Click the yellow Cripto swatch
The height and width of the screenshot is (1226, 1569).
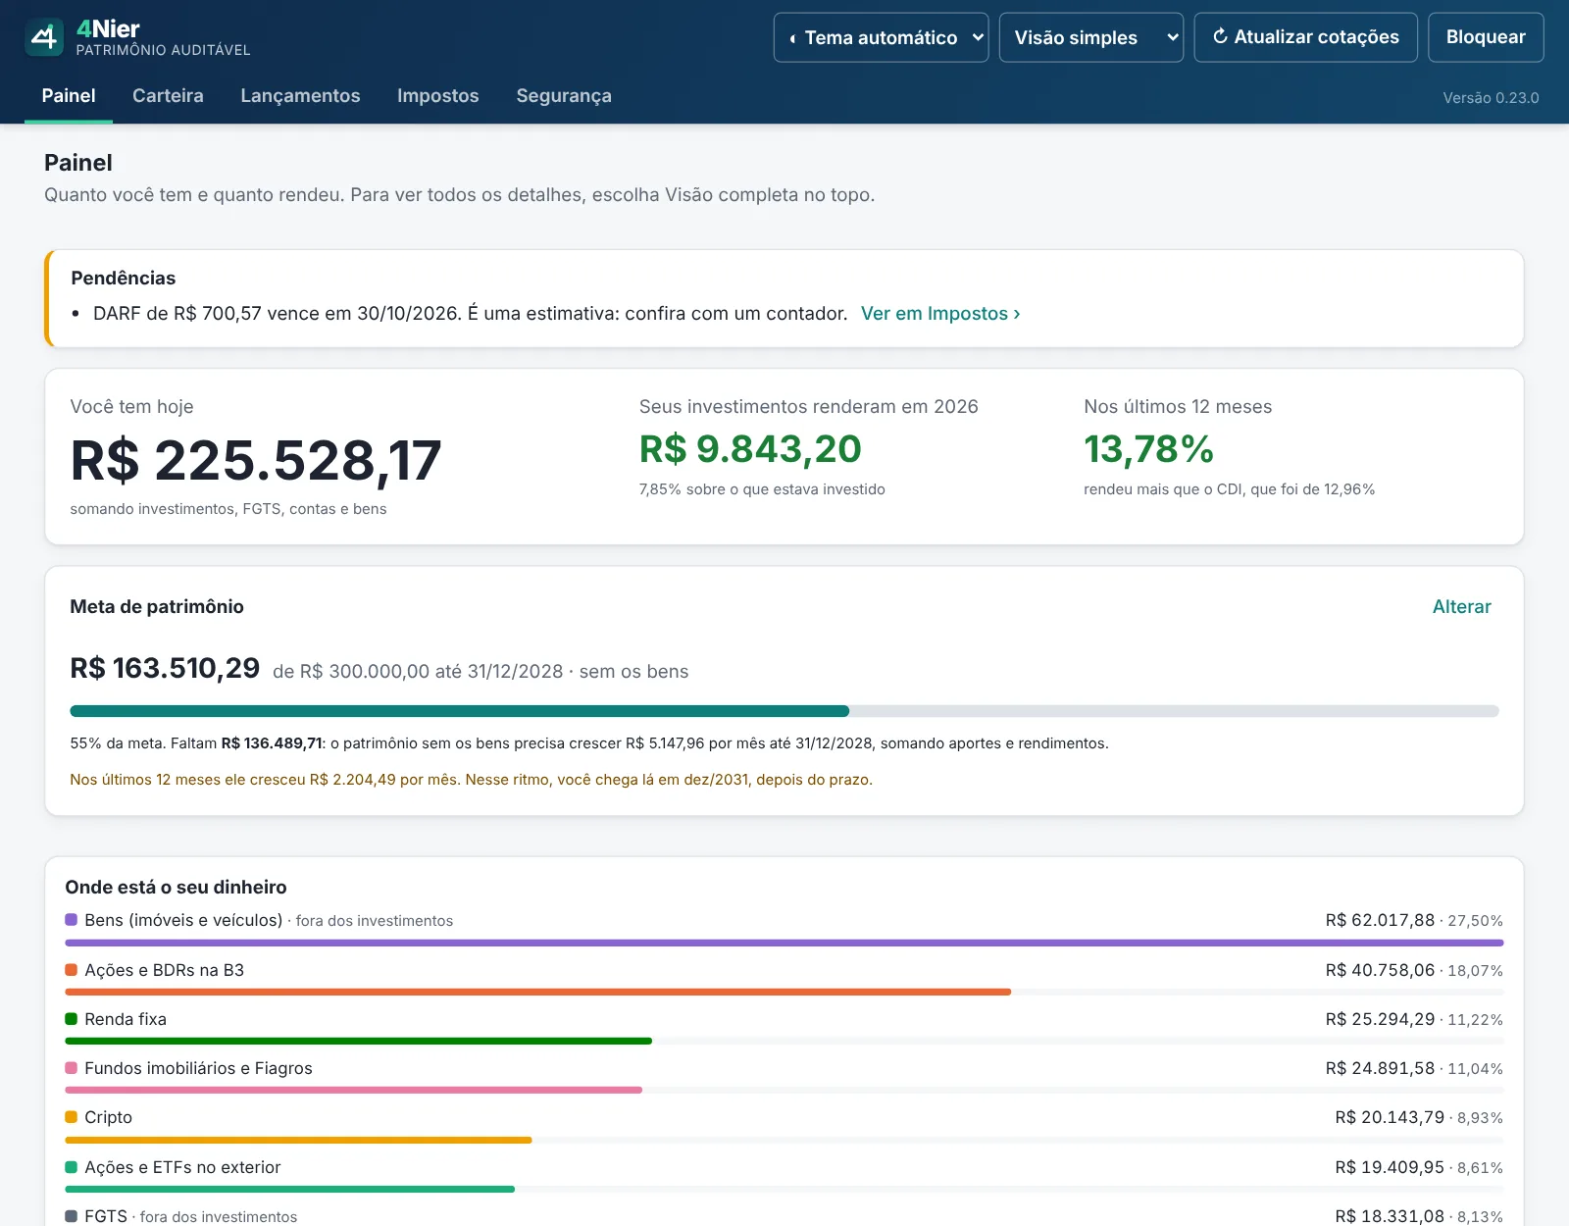point(71,1117)
